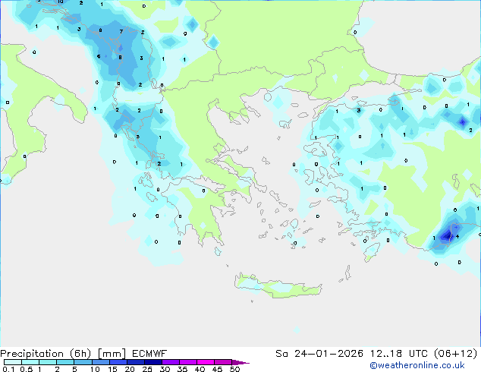Click the "25" legend value label
This screenshot has height=372, width=481.
147,369
